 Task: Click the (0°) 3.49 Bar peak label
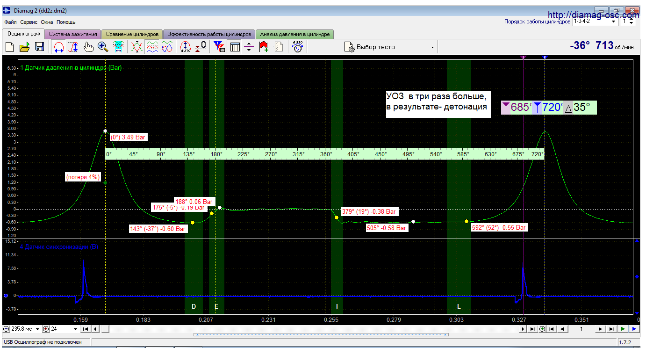(129, 138)
